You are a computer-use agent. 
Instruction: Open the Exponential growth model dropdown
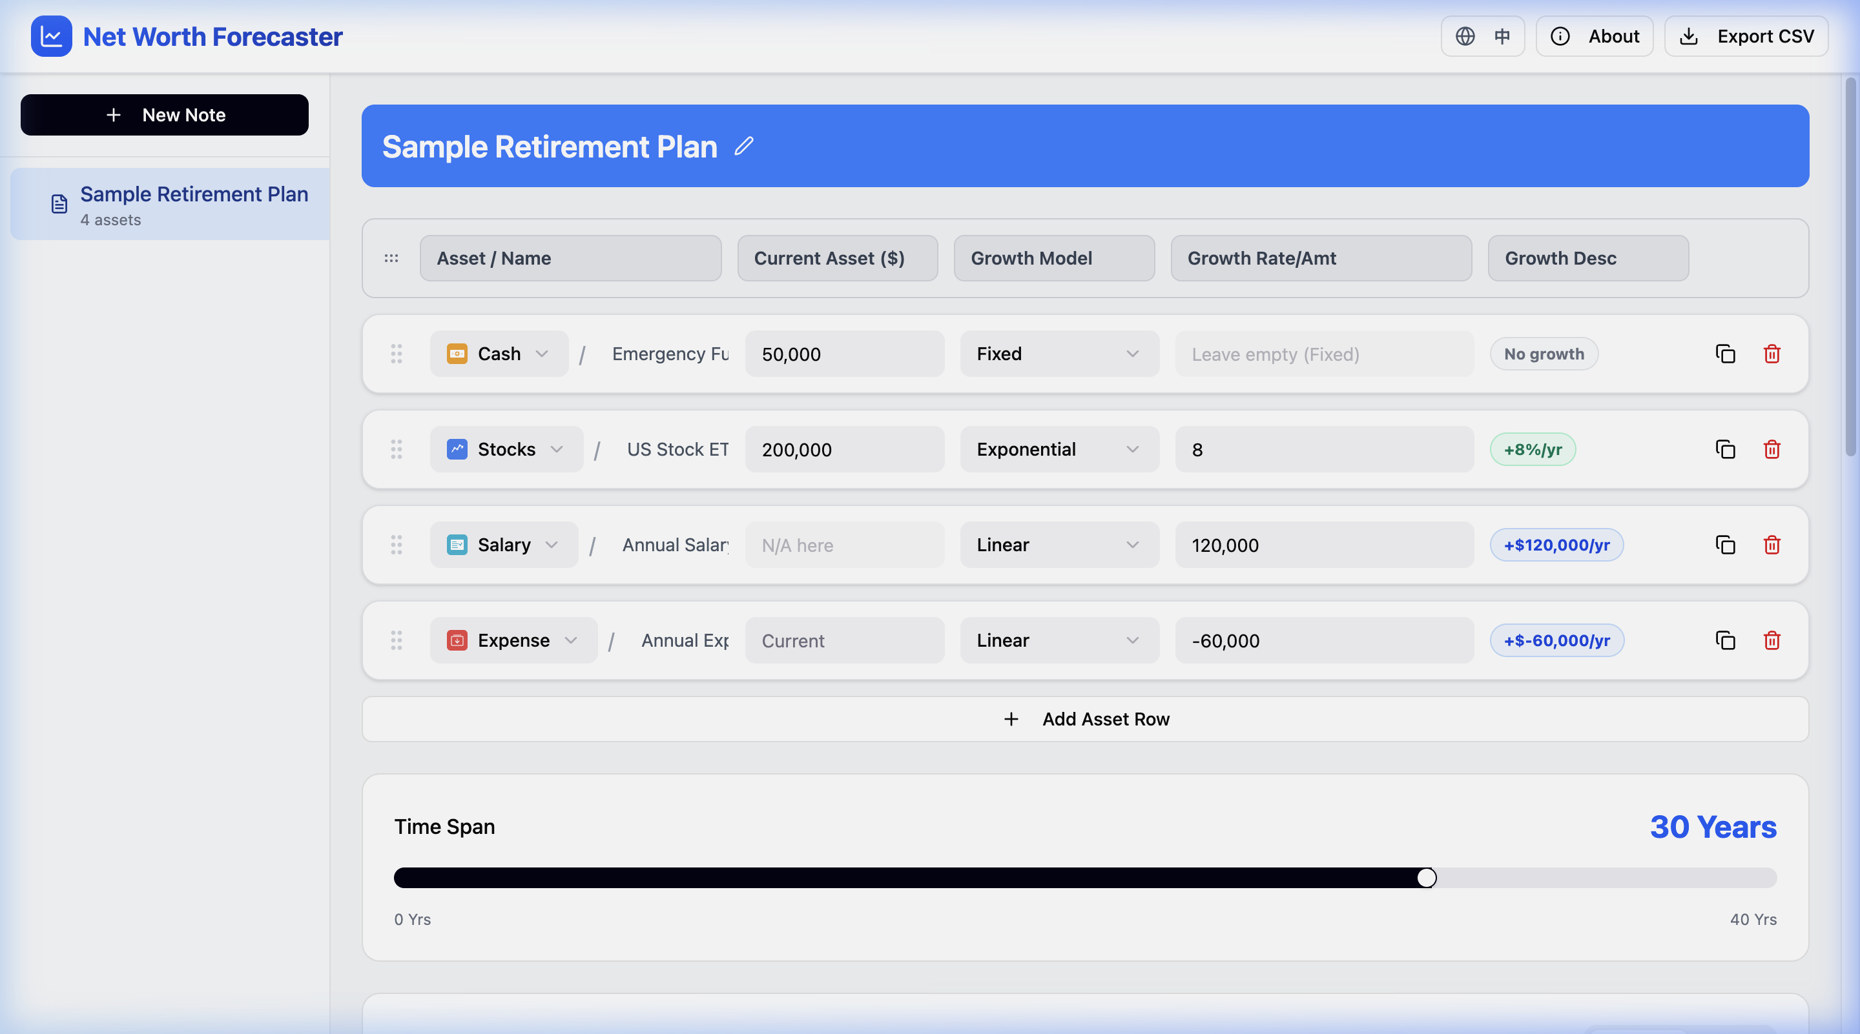[1059, 449]
